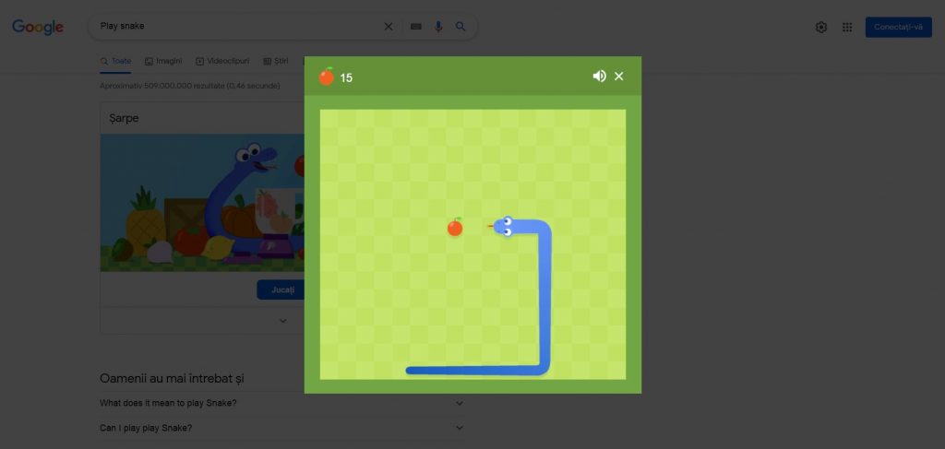Start voice search with the microphone icon

coord(438,27)
